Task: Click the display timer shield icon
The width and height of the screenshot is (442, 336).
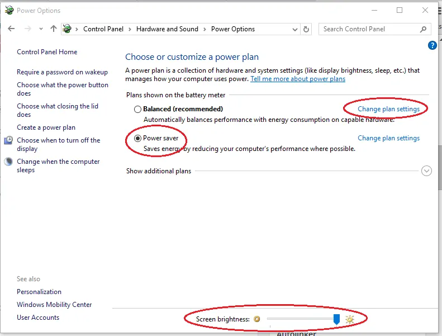Action: 8,140
